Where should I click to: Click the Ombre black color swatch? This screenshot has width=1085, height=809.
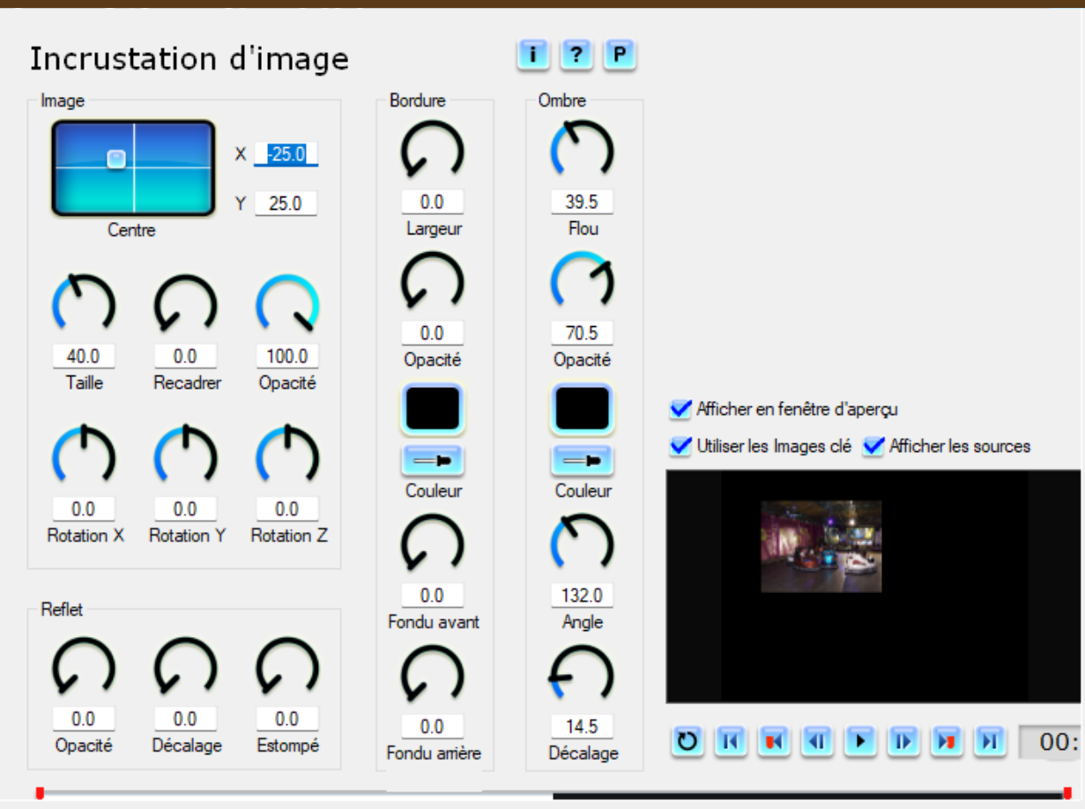click(x=582, y=409)
